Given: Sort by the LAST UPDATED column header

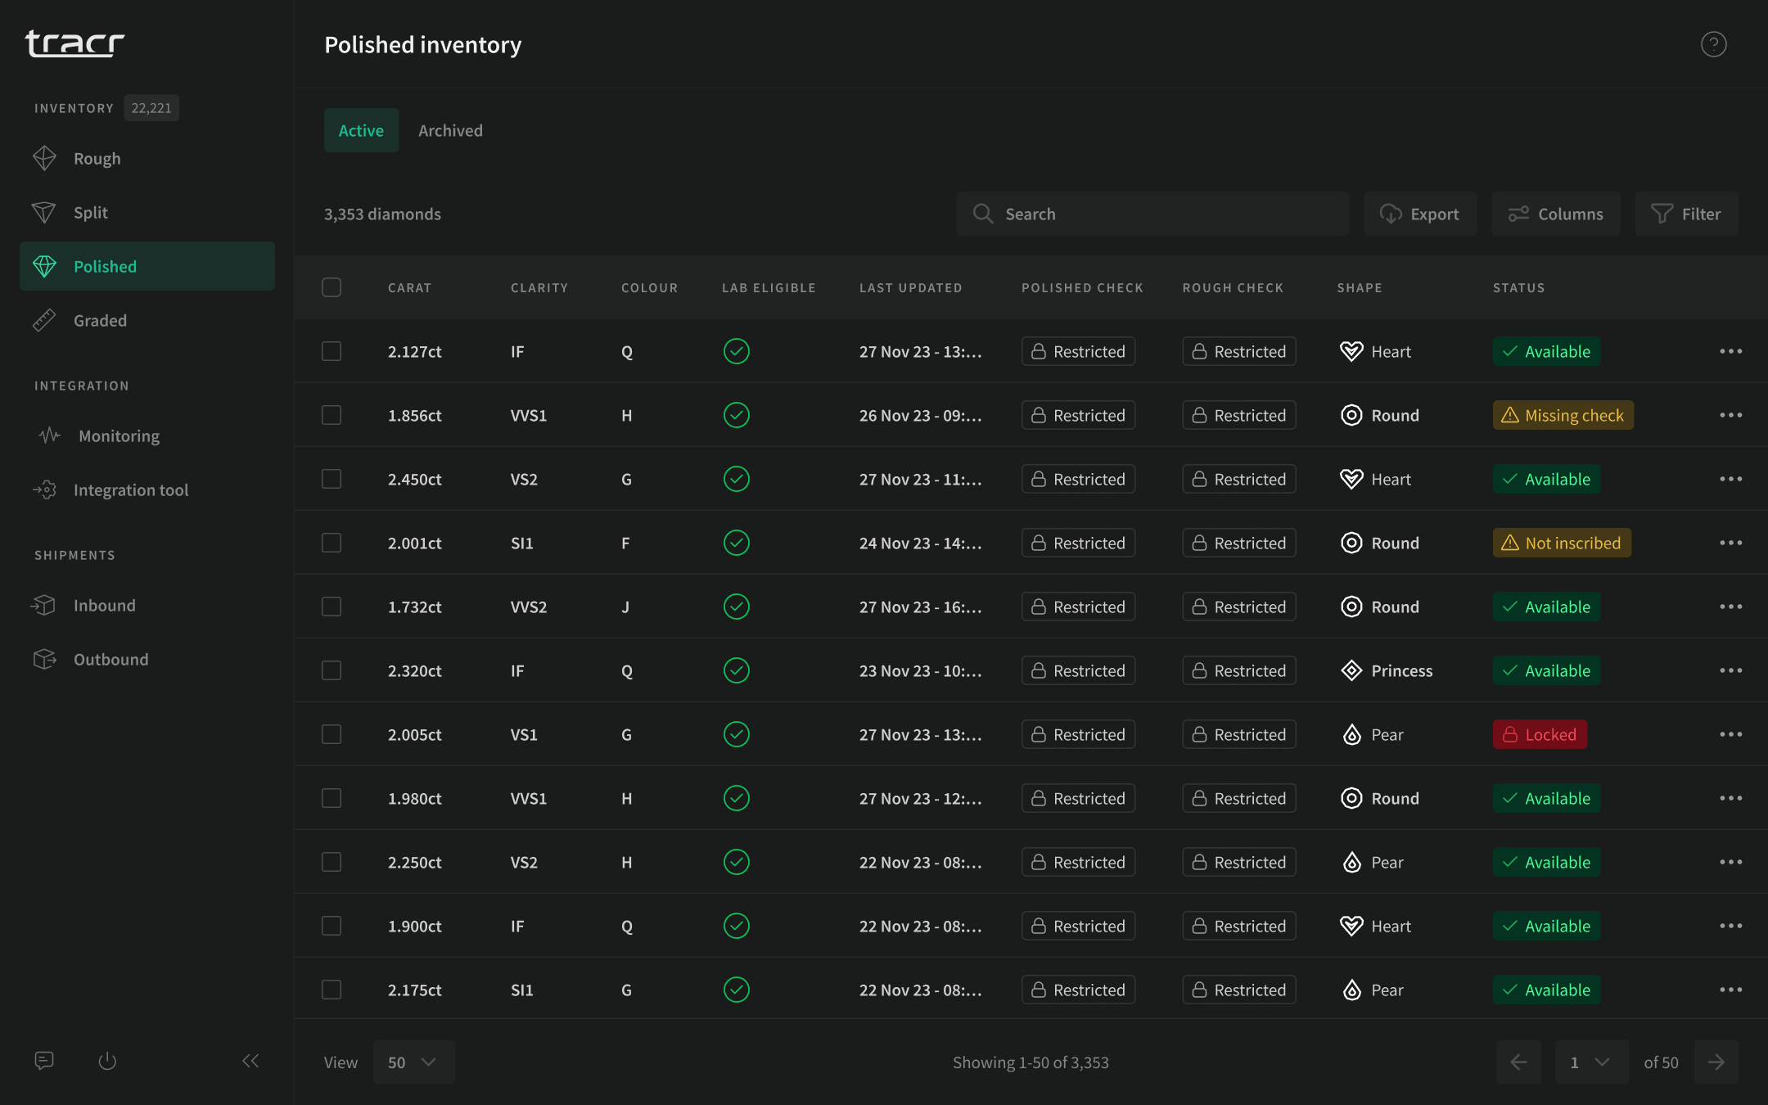Looking at the screenshot, I should 910,288.
